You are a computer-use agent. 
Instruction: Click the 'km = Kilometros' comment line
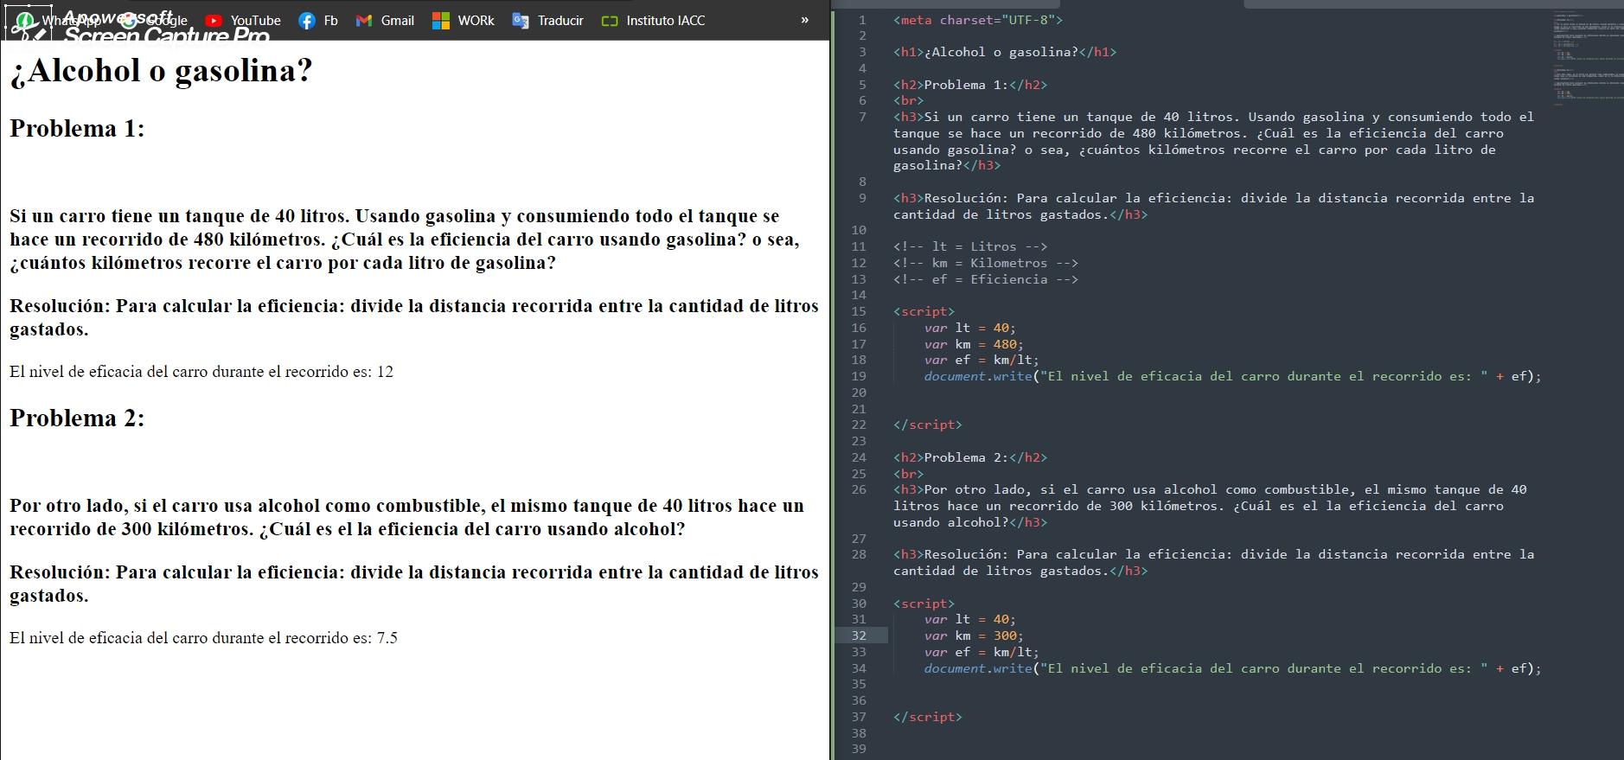(x=986, y=263)
